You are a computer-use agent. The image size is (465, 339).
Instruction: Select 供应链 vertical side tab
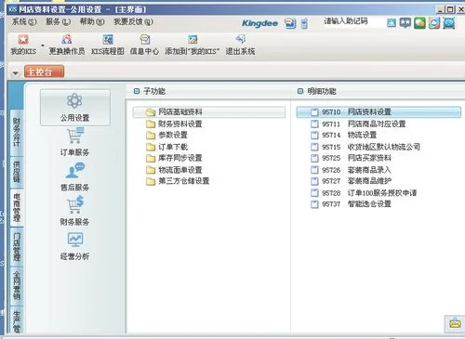pos(17,172)
